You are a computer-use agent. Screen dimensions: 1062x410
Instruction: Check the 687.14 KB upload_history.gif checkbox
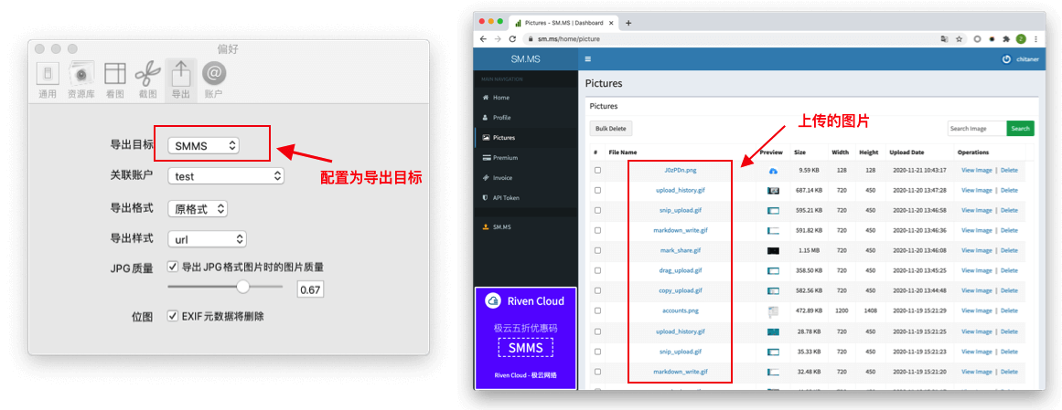pyautogui.click(x=597, y=191)
